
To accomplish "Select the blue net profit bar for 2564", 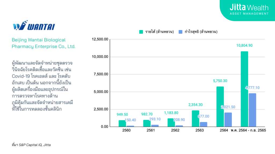I will (x=228, y=120).
